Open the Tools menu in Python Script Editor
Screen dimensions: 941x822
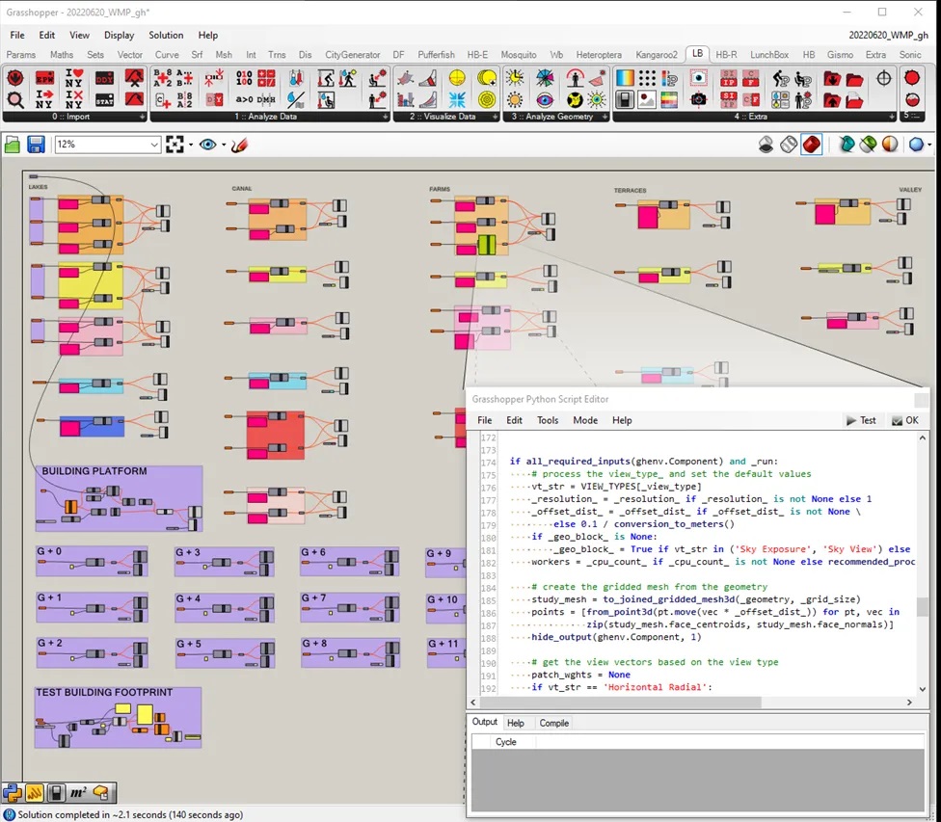click(548, 420)
